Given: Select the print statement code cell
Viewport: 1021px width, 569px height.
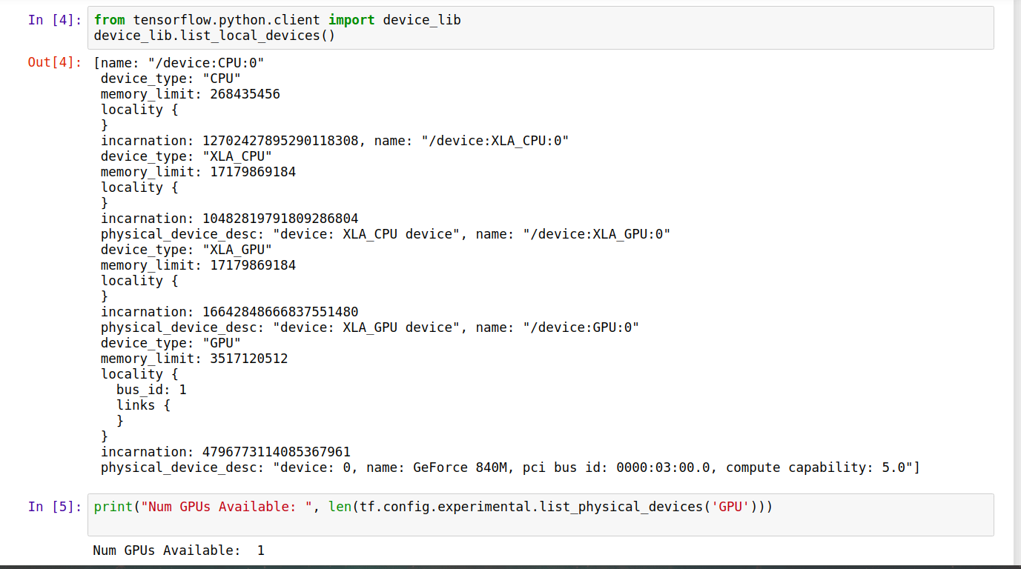Looking at the screenshot, I should (519, 514).
